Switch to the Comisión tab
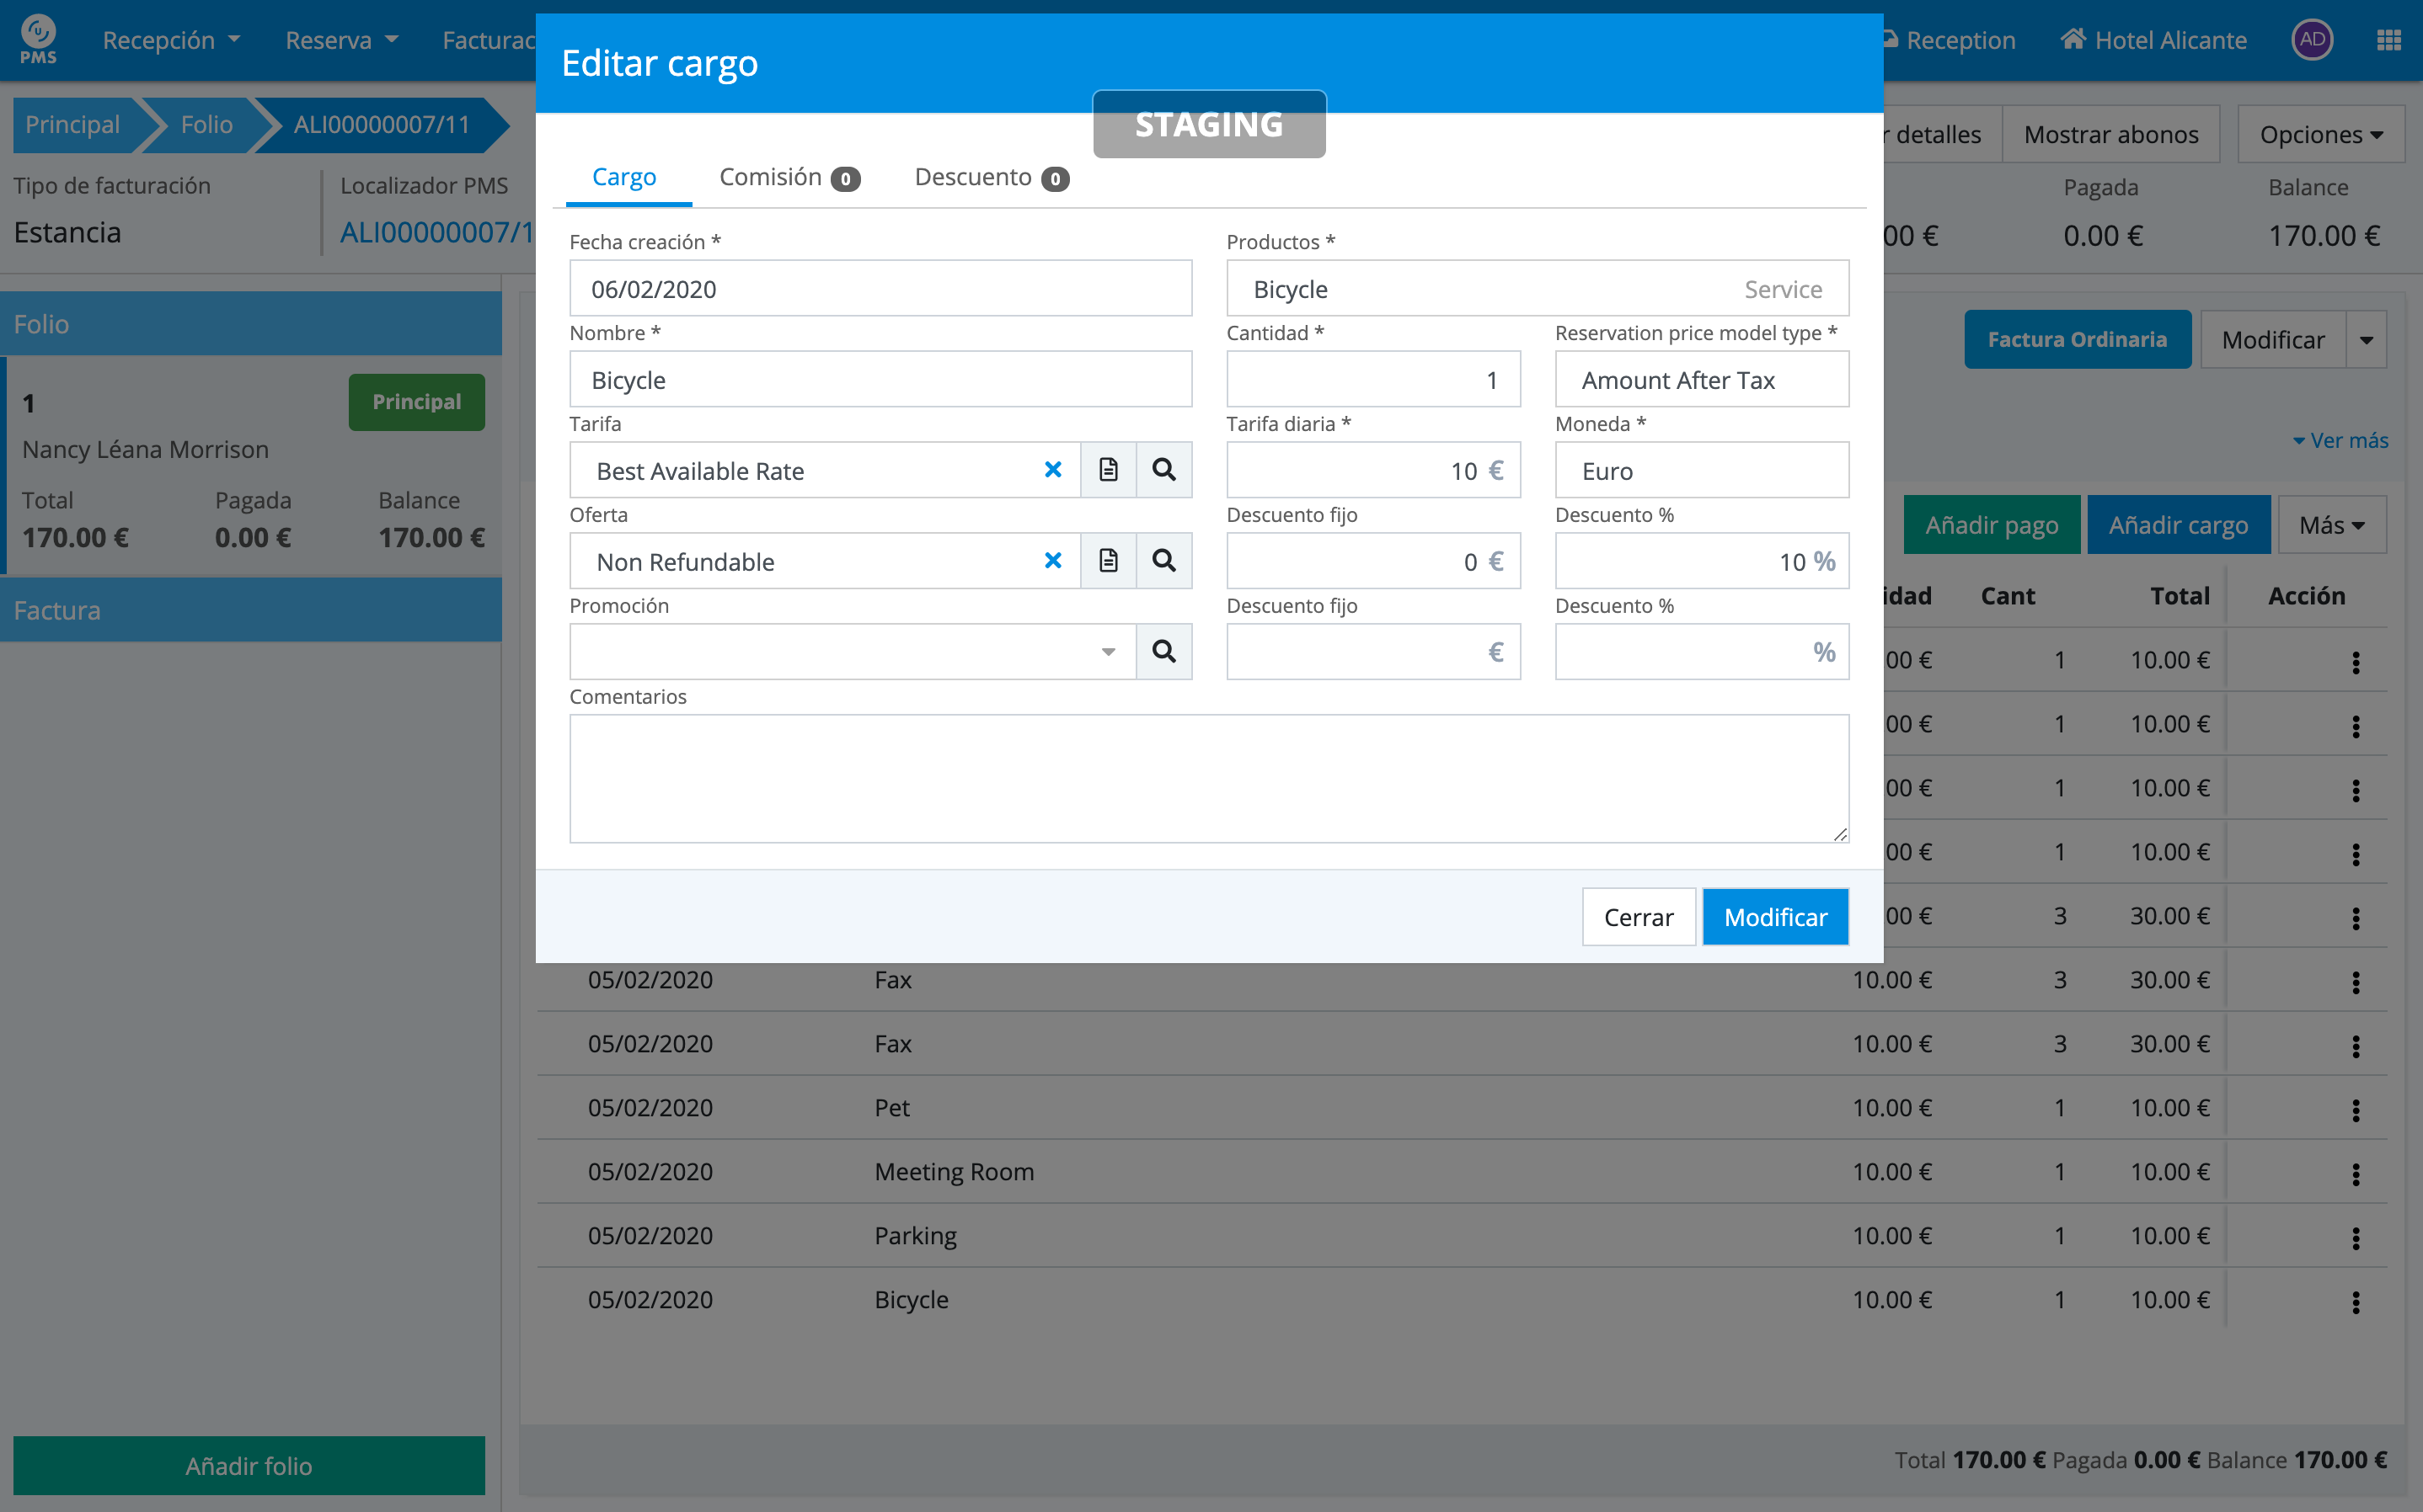 789,178
